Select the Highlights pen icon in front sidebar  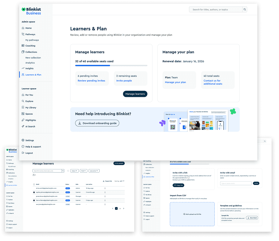tap(23, 120)
